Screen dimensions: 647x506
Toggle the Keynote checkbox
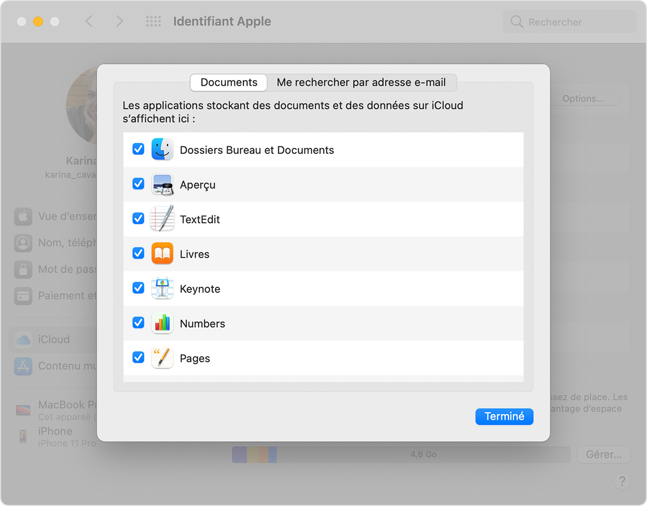coord(139,288)
